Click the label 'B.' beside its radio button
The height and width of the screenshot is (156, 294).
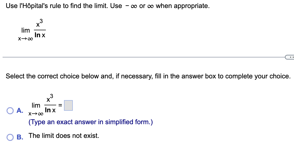(19, 137)
